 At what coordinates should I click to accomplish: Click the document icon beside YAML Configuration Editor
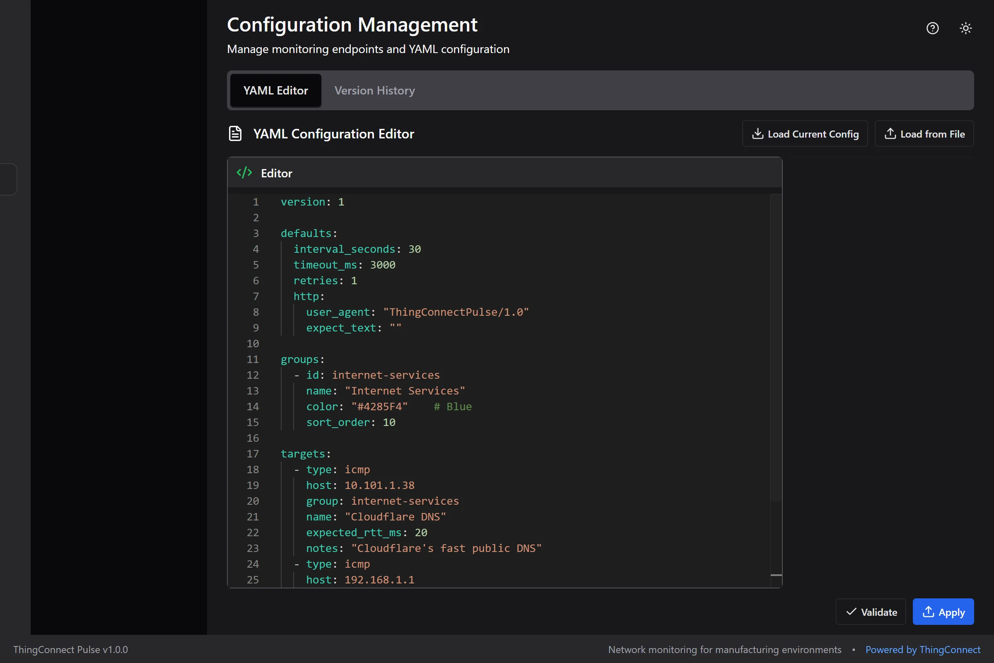[235, 133]
